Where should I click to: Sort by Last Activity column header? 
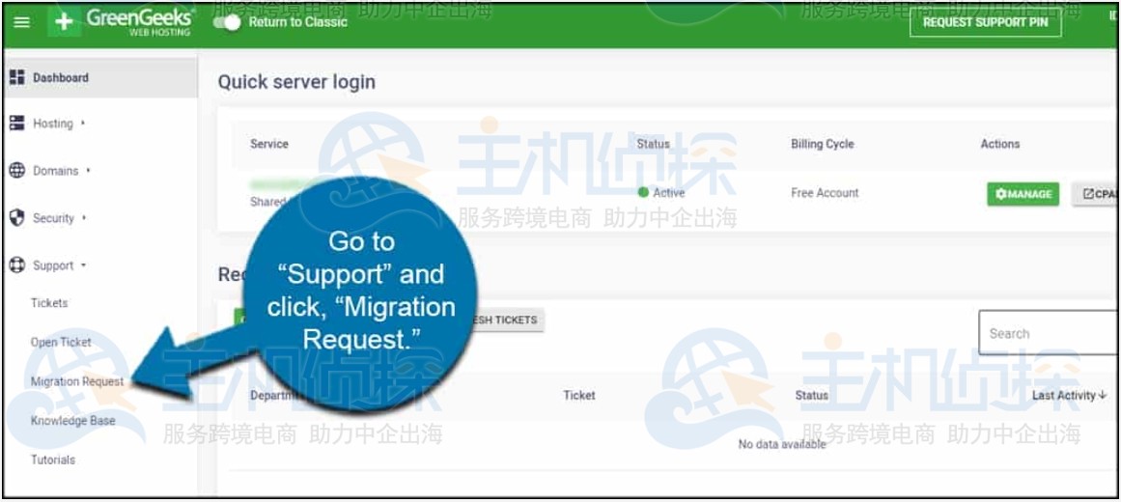[x=1069, y=395]
